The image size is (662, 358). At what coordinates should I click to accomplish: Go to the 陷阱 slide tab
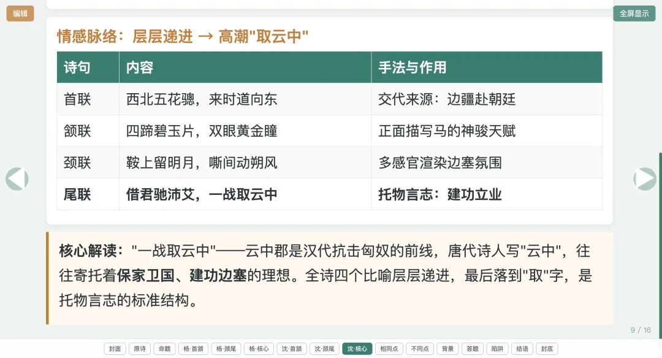(x=497, y=349)
